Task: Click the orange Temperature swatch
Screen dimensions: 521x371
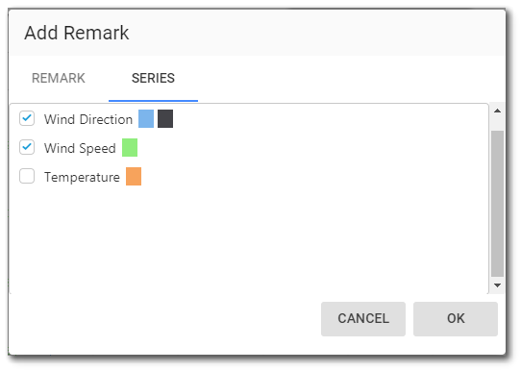Action: point(134,176)
